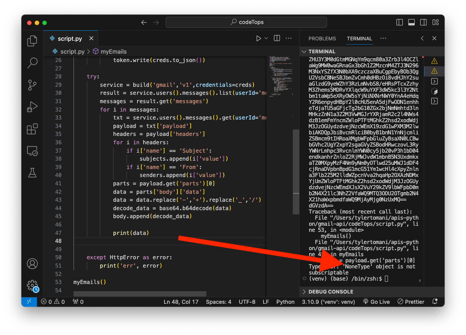This screenshot has width=466, height=335.
Task: Toggle the primary side bar
Action: 399,22
